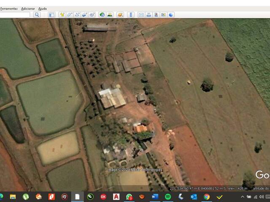Click the Email envelope icon

point(141,15)
